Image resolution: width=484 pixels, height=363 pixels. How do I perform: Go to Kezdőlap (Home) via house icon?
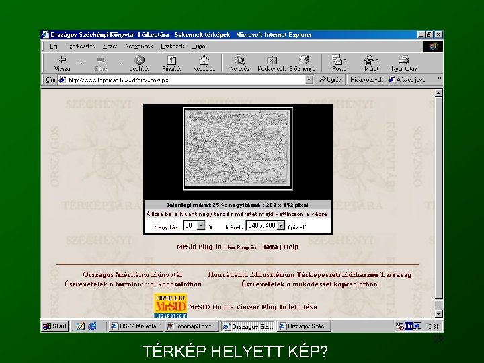click(x=204, y=60)
